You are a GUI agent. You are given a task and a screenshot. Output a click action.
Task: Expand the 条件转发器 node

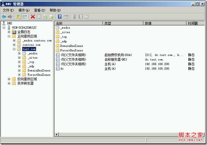coord(9,83)
